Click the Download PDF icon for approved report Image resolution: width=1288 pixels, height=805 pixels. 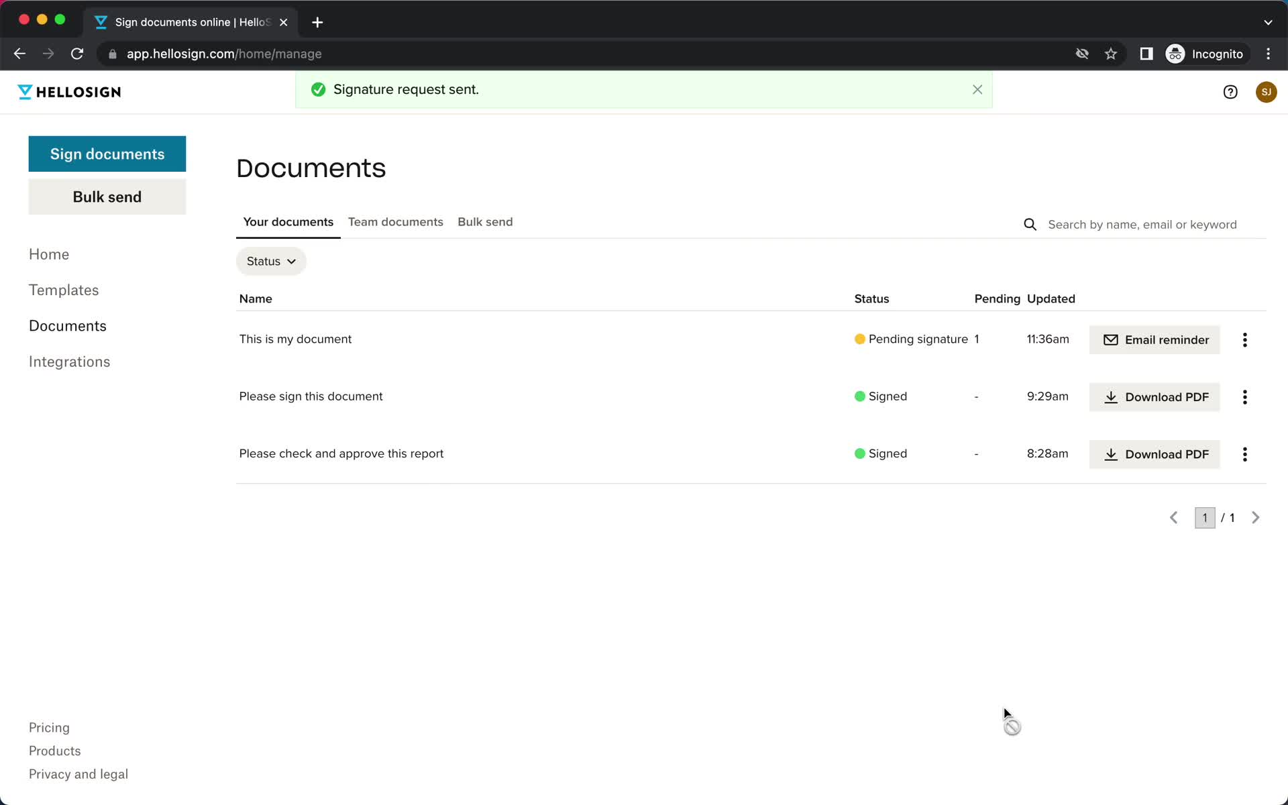tap(1111, 453)
